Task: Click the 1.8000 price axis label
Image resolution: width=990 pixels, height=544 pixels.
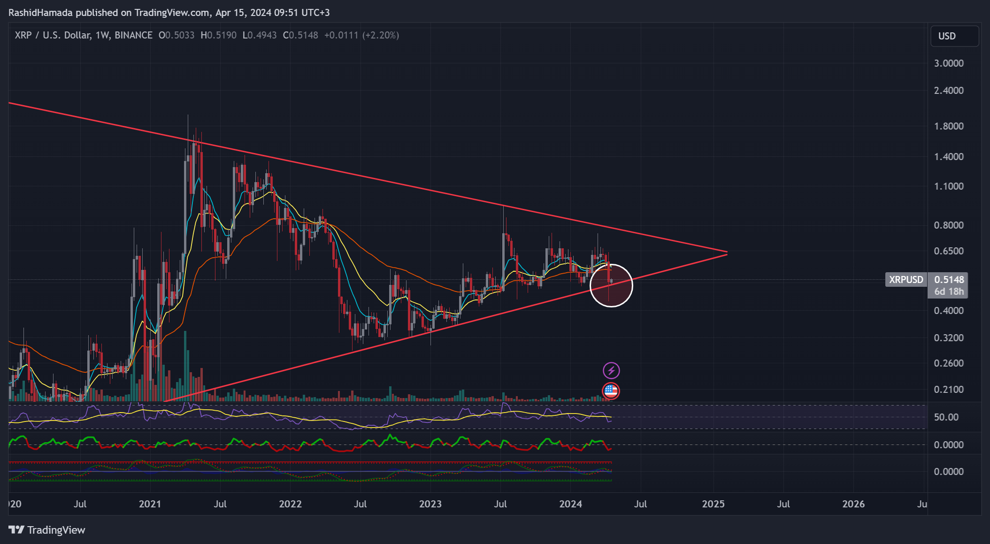Action: [x=949, y=126]
